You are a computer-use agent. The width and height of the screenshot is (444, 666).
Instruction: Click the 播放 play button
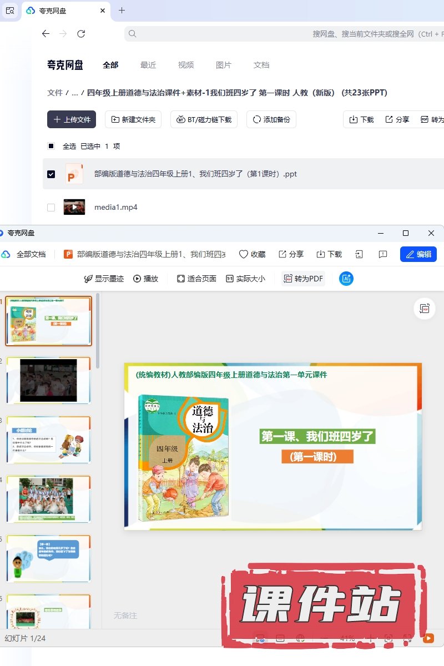click(145, 279)
